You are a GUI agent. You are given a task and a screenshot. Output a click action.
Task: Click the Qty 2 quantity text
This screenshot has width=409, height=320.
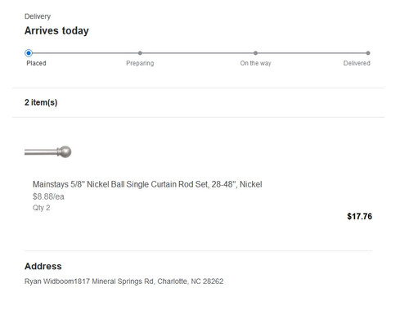coord(42,208)
